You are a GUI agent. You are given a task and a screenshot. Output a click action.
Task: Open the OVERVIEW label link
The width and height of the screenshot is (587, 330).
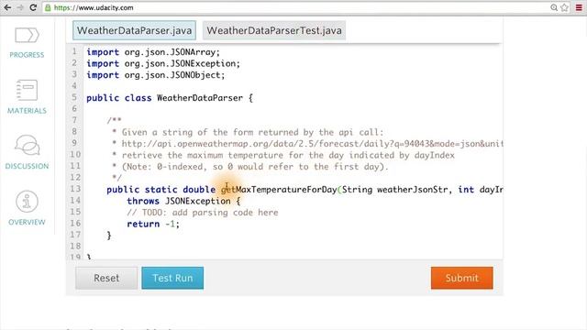pos(27,222)
